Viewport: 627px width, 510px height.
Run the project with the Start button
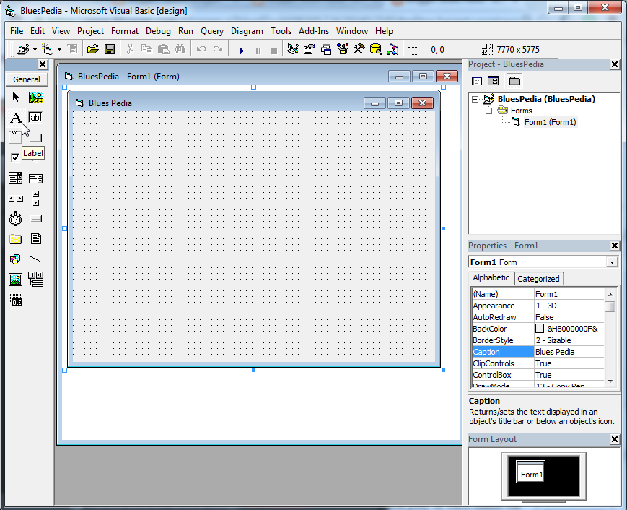pyautogui.click(x=242, y=49)
